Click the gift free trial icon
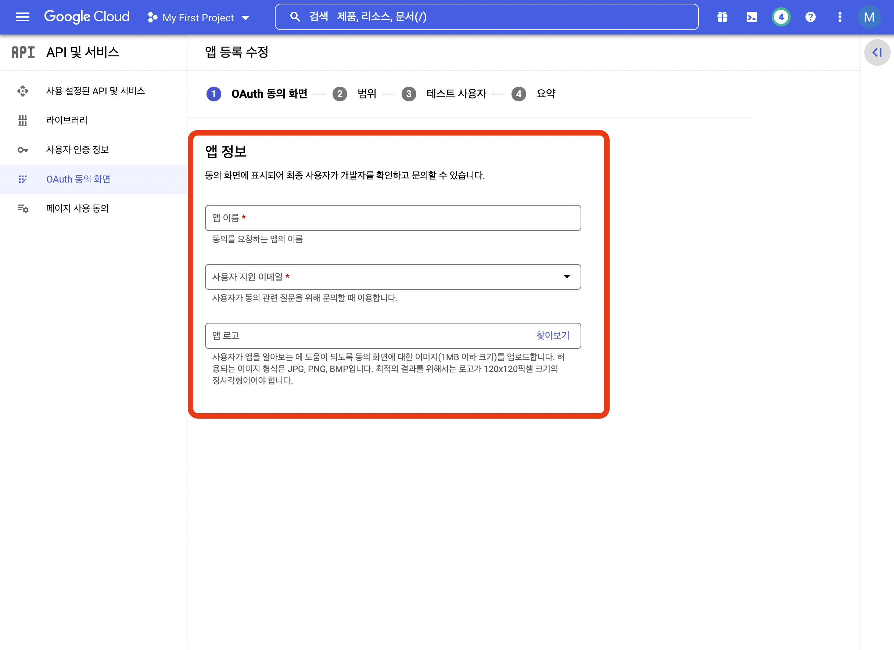This screenshot has width=894, height=650. [722, 17]
